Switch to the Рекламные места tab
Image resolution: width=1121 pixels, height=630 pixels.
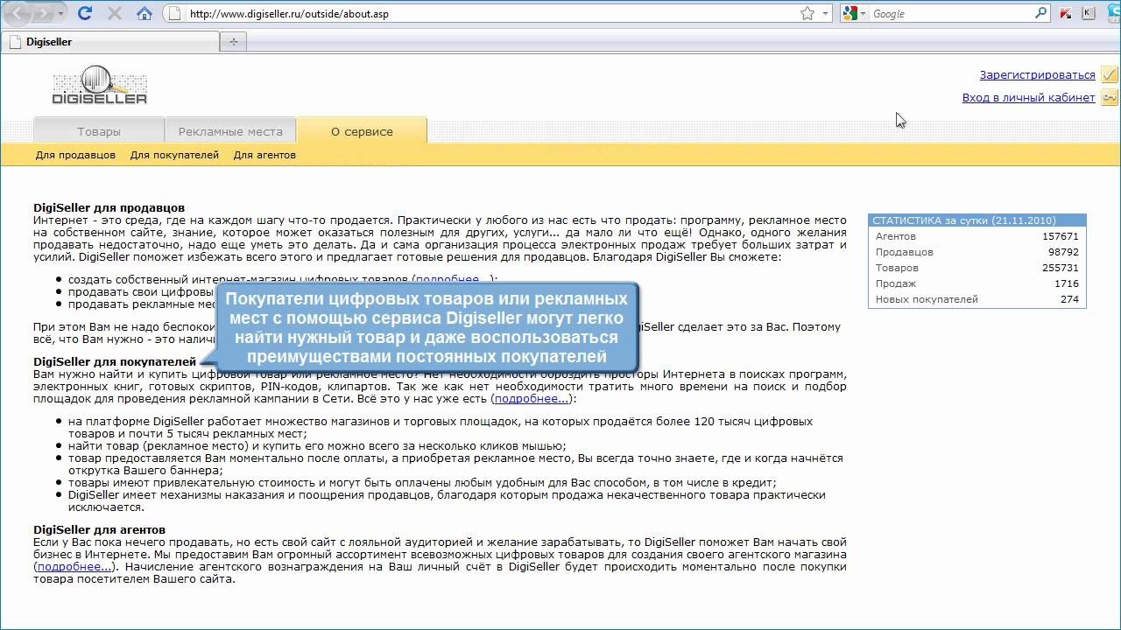point(230,131)
